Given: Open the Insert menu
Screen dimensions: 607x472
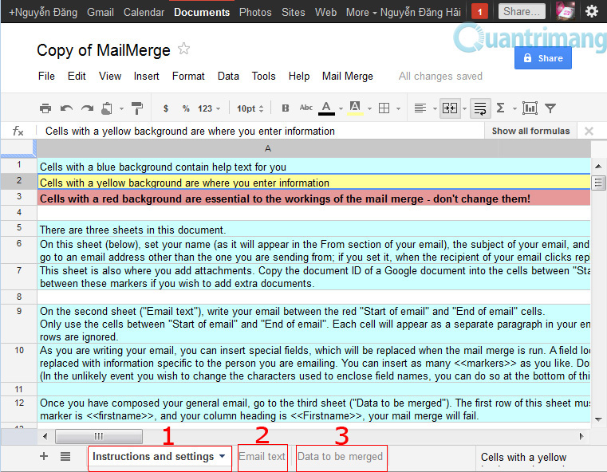Looking at the screenshot, I should [146, 77].
